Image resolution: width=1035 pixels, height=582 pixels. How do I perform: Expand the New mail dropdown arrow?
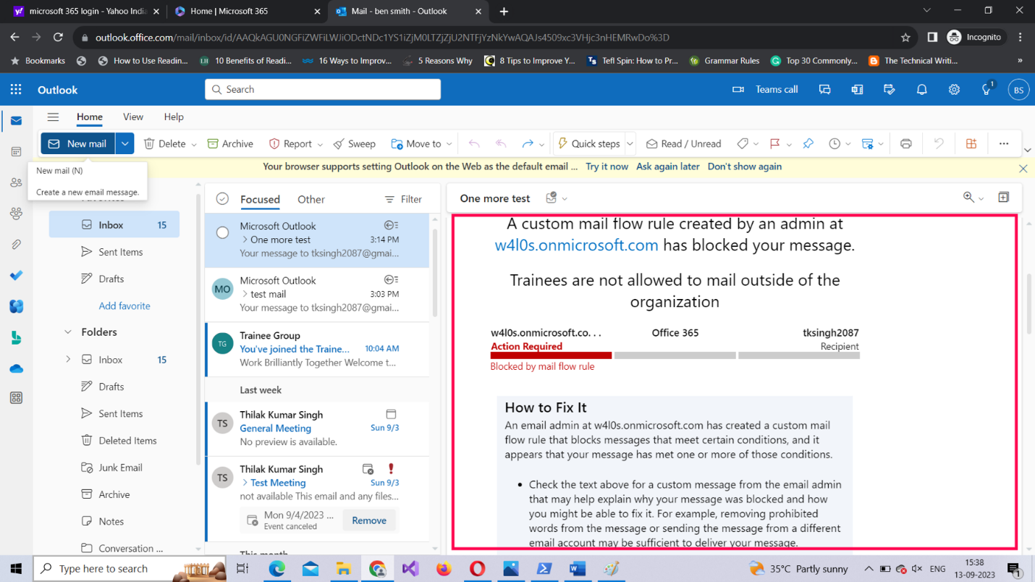124,144
